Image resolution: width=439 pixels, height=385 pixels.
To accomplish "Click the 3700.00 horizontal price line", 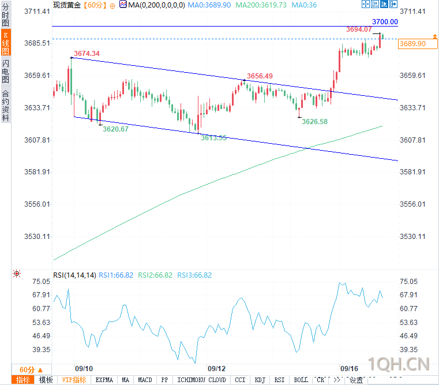I will [x=224, y=26].
